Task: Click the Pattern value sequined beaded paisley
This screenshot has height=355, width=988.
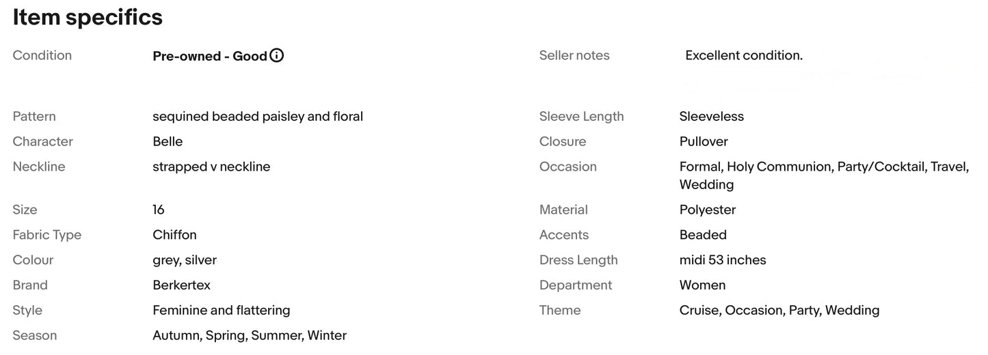Action: [258, 116]
